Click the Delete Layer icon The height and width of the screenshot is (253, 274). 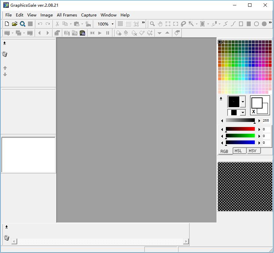coord(134,33)
